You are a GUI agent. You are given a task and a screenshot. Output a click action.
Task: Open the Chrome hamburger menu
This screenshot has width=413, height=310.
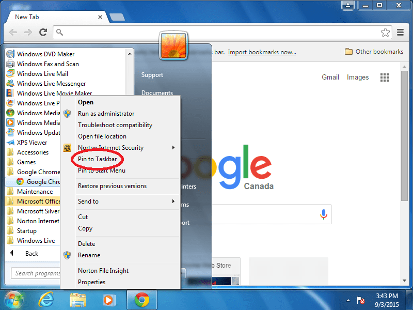401,32
